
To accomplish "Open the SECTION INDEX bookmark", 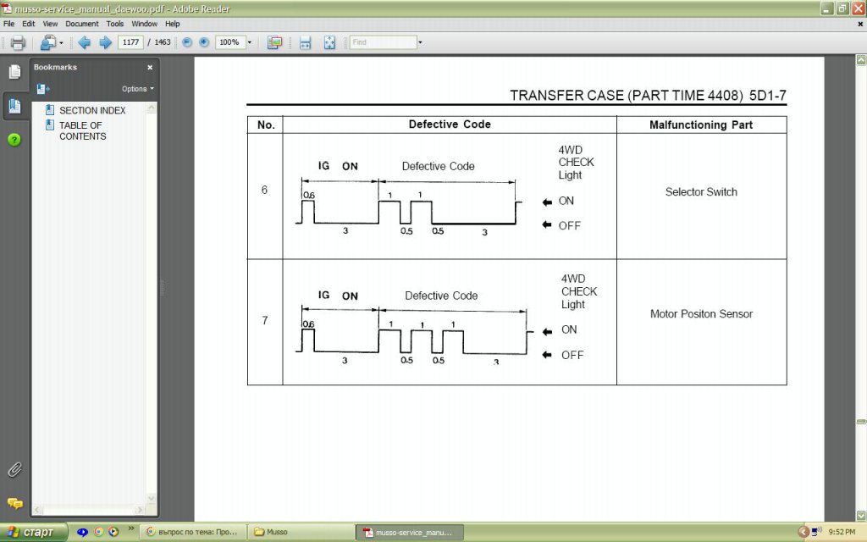I will point(92,111).
